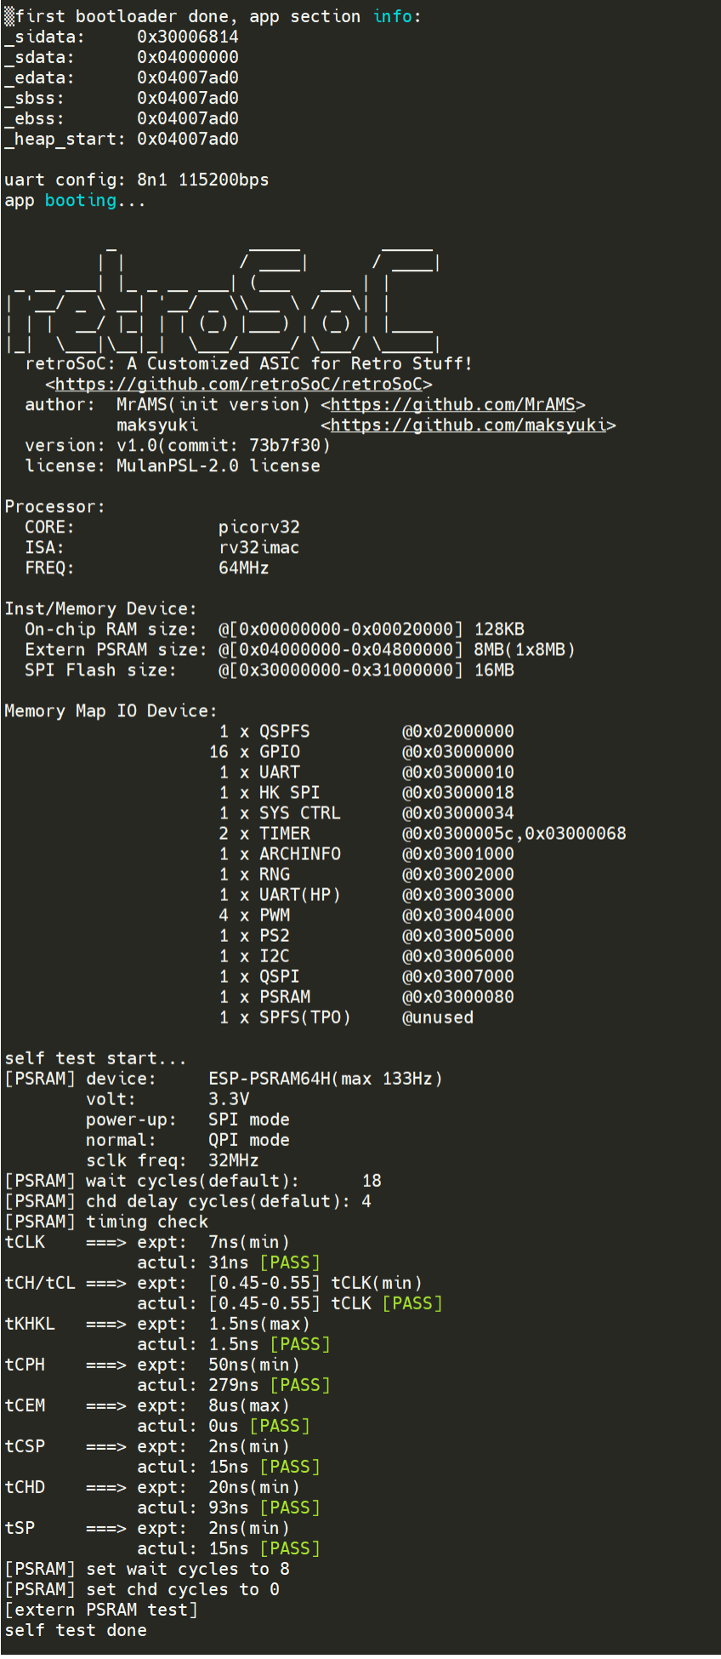Screen dimensions: 721x1659
Task: Click the '@unused' text for SPFS(TPO)
Action: click(437, 1018)
